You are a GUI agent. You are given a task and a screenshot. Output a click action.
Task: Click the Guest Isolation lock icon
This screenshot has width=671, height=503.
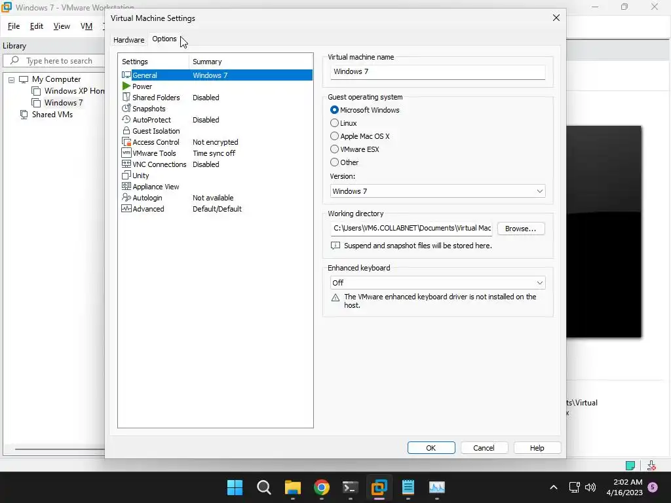point(126,130)
